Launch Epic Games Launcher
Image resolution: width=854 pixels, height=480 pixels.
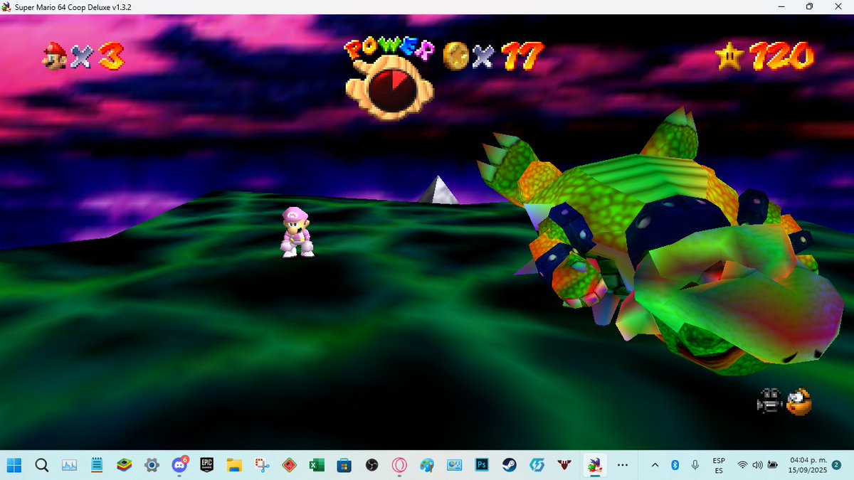206,465
